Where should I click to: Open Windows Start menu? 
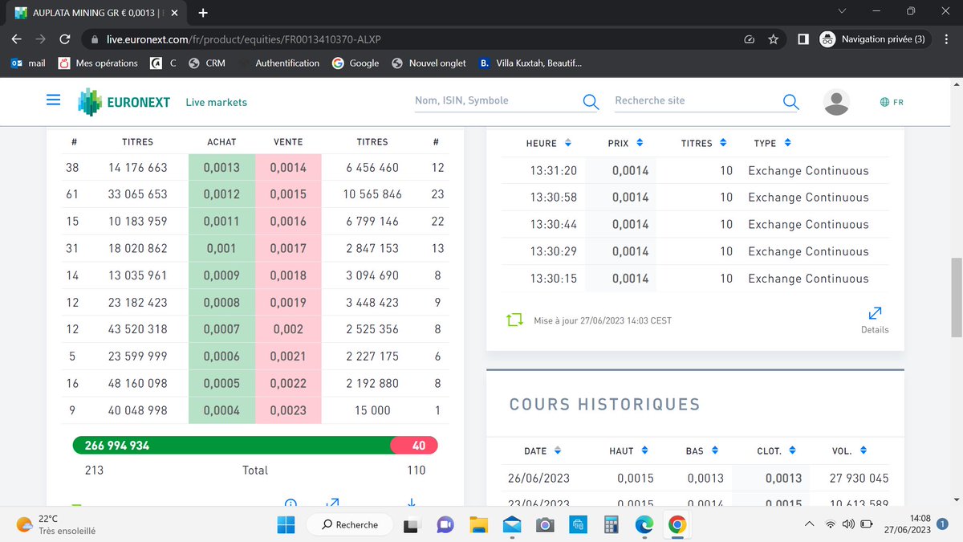286,525
